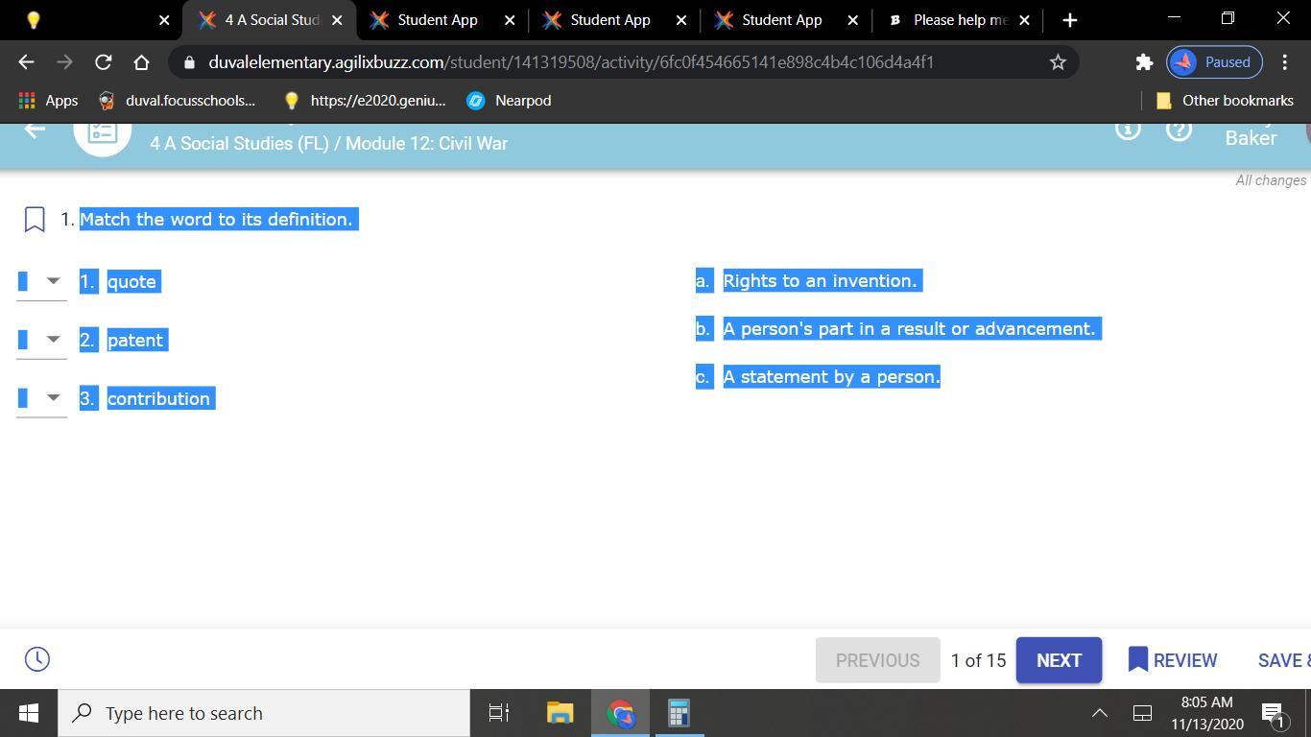The width and height of the screenshot is (1311, 737).
Task: Open File Explorer from the taskbar
Action: click(560, 713)
